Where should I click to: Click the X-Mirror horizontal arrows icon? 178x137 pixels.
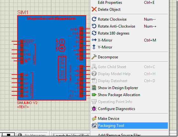94,40
